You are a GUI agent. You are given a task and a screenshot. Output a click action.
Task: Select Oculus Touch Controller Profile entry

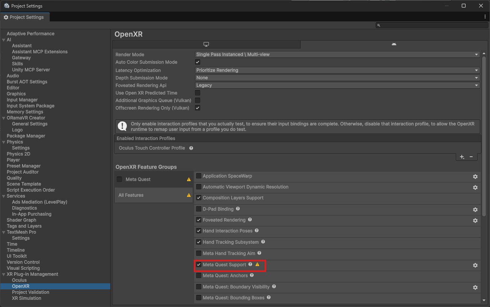pos(152,148)
